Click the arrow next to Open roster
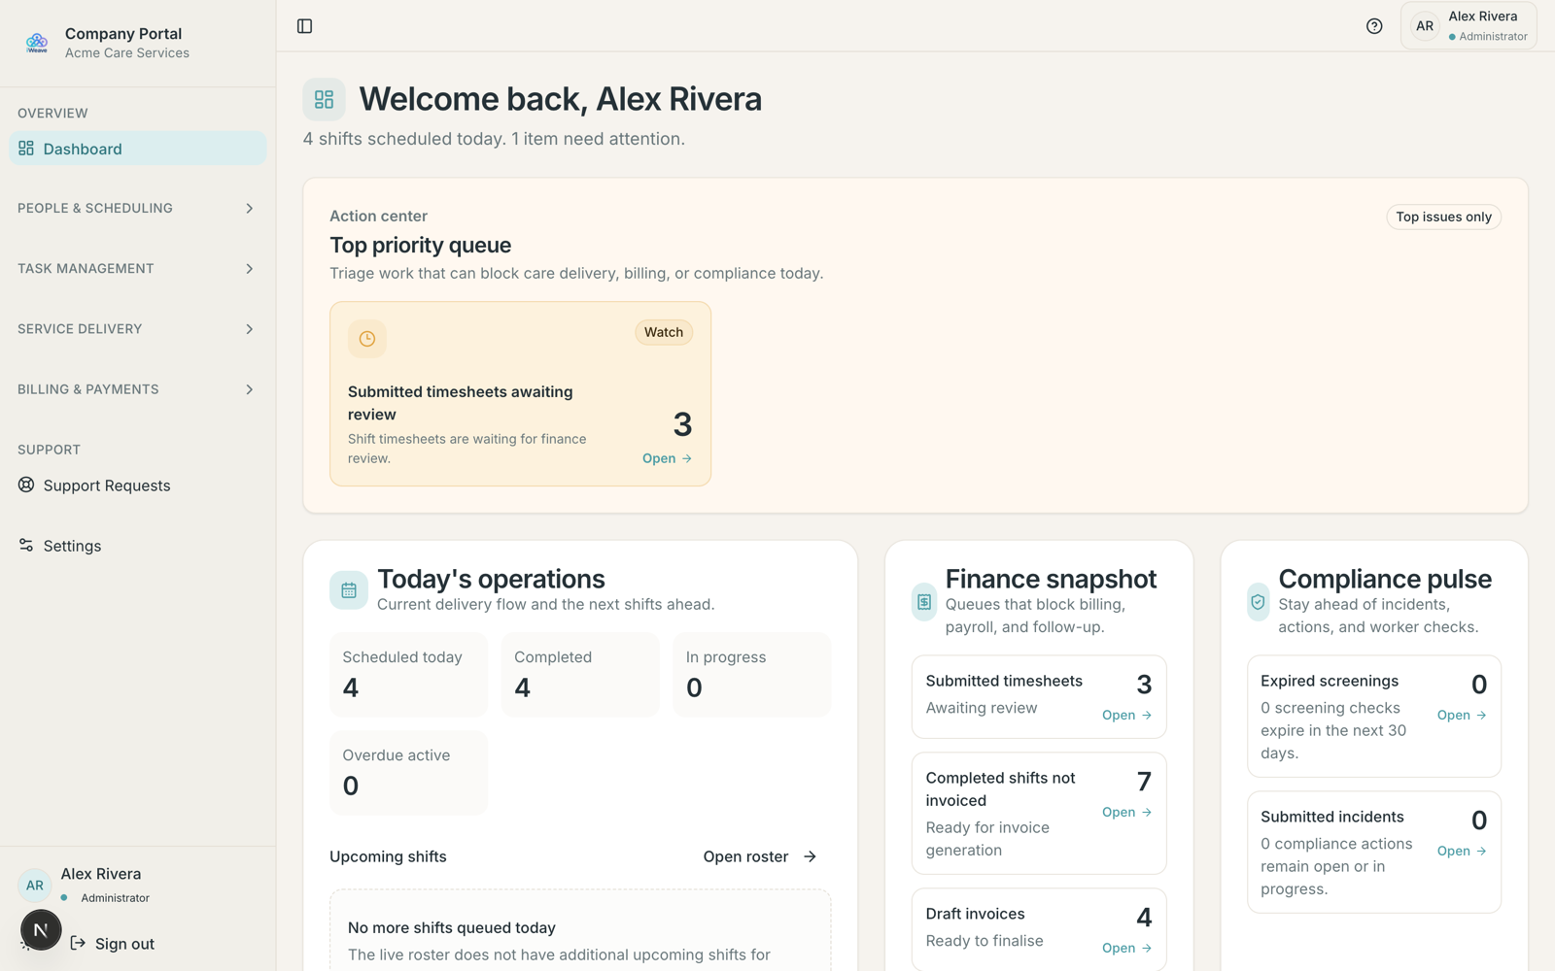 (811, 856)
